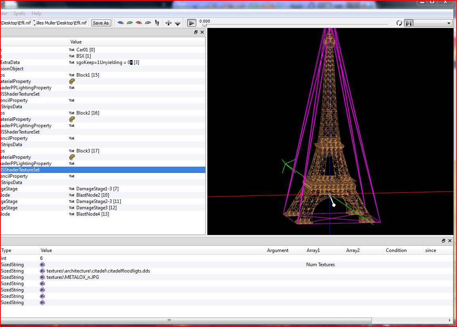Close the block list panel
The image size is (457, 327).
202,32
